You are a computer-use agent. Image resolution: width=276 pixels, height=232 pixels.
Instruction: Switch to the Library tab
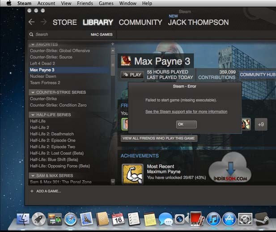tap(98, 22)
